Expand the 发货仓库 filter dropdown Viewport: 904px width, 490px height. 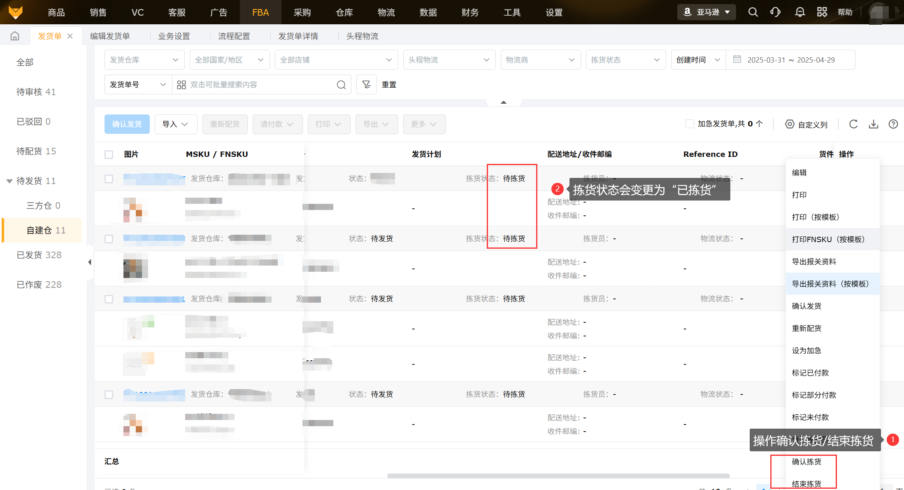point(144,60)
